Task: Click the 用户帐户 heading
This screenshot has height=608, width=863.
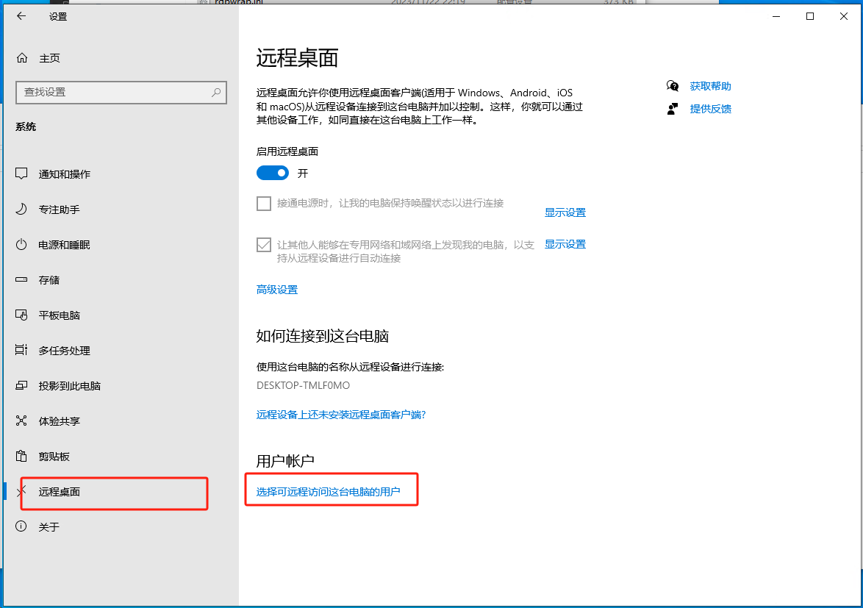Action: (x=285, y=460)
